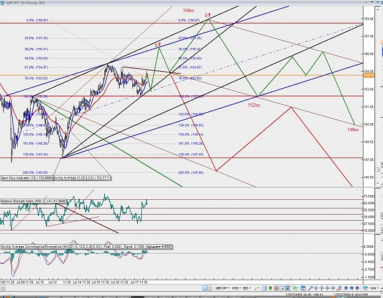The image size is (383, 298).
Task: Select the magnifier zoom tool
Action: tap(311, 288)
